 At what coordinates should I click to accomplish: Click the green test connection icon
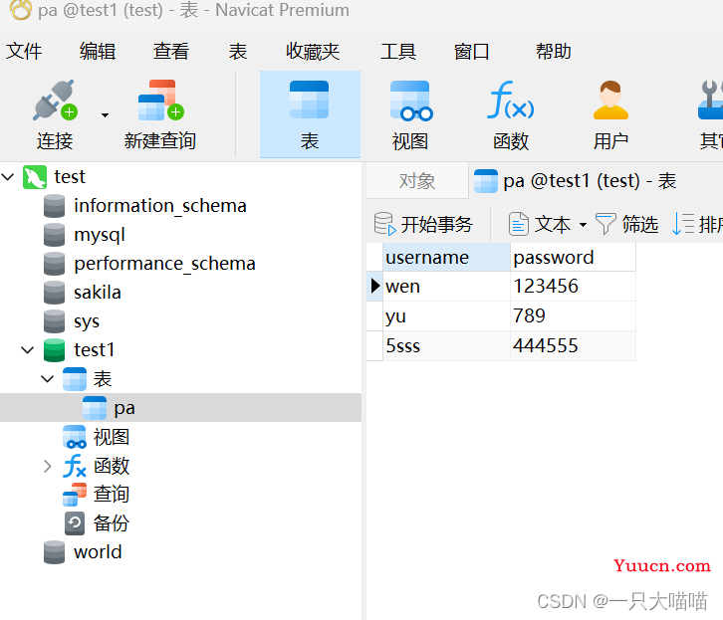35,177
